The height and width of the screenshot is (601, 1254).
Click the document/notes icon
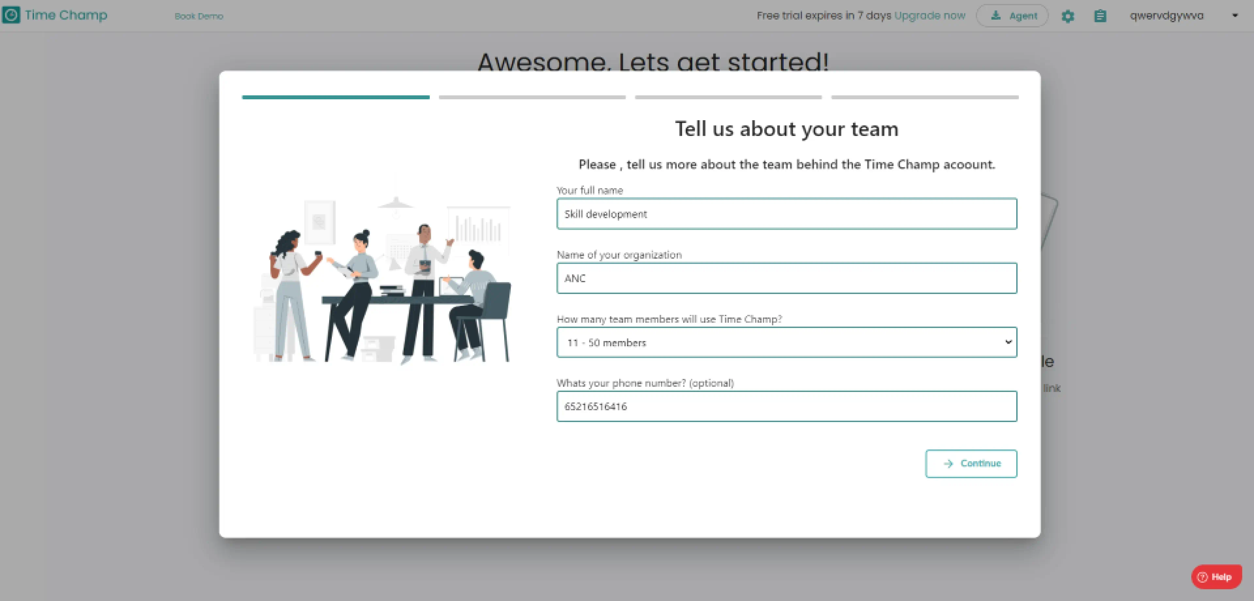pyautogui.click(x=1101, y=15)
